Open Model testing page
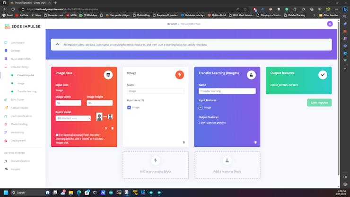 point(19,124)
